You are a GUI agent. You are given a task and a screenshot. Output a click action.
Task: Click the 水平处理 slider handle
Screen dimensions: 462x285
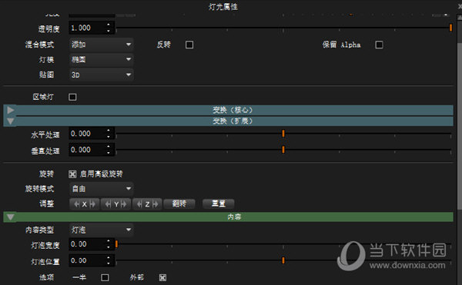click(283, 134)
